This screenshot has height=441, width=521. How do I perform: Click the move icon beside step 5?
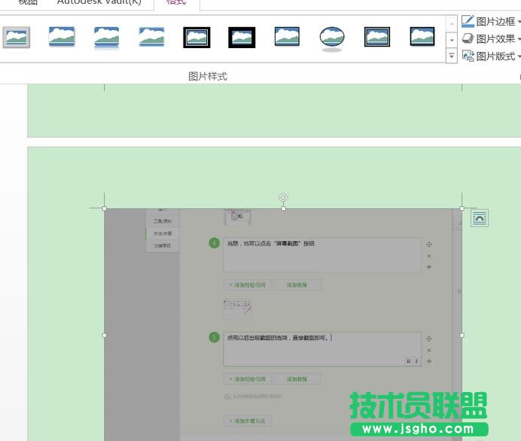429,339
